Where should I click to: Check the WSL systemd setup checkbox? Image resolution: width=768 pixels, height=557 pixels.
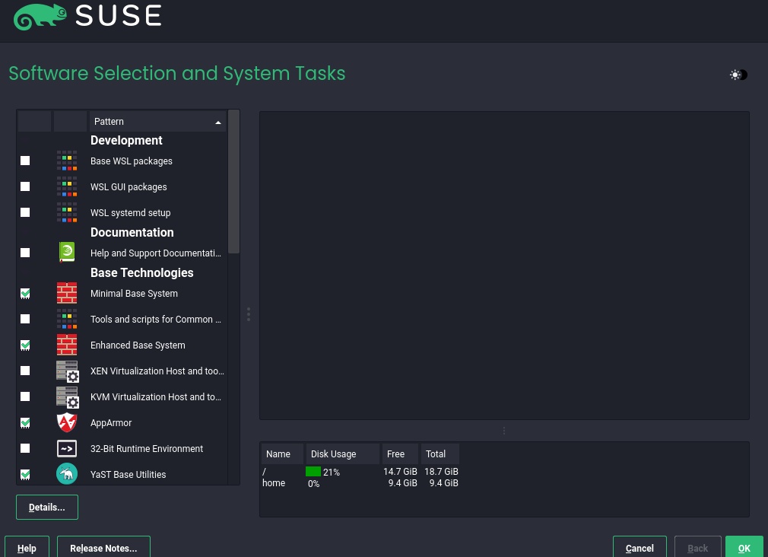tap(25, 212)
